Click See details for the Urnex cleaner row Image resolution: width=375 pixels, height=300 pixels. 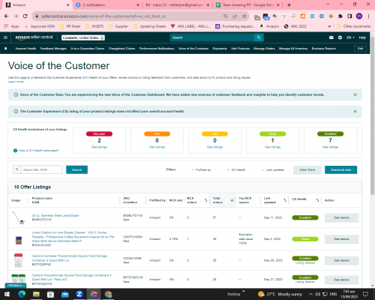pyautogui.click(x=341, y=239)
